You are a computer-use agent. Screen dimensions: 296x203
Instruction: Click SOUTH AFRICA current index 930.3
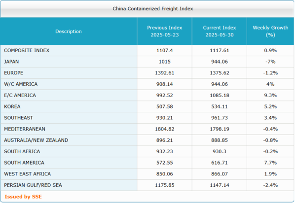220,151
